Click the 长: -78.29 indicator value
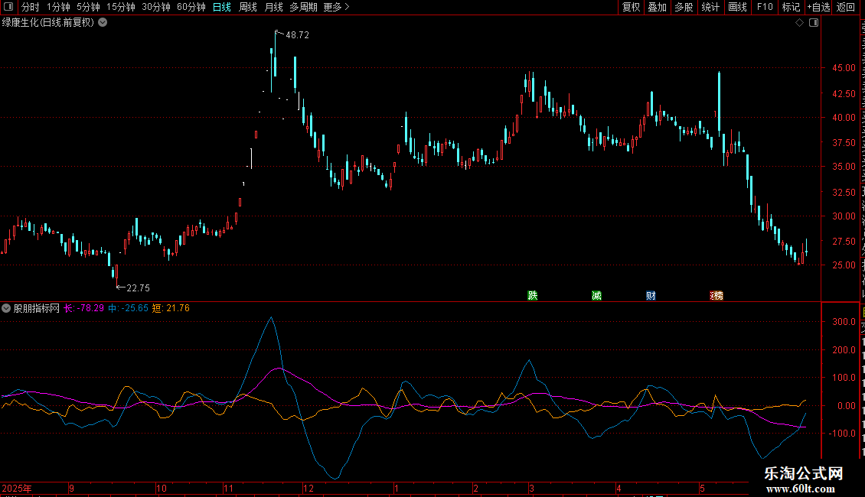The width and height of the screenshot is (865, 497). coord(84,309)
